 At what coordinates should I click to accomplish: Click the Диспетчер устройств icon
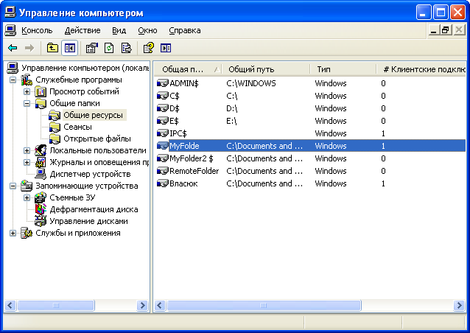coord(41,174)
